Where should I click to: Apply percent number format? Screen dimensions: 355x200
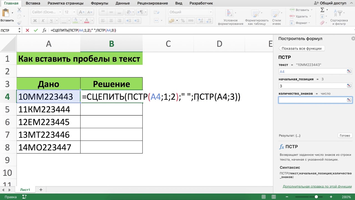click(x=183, y=21)
